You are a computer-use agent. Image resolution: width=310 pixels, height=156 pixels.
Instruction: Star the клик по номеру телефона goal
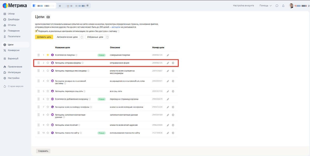point(48,107)
